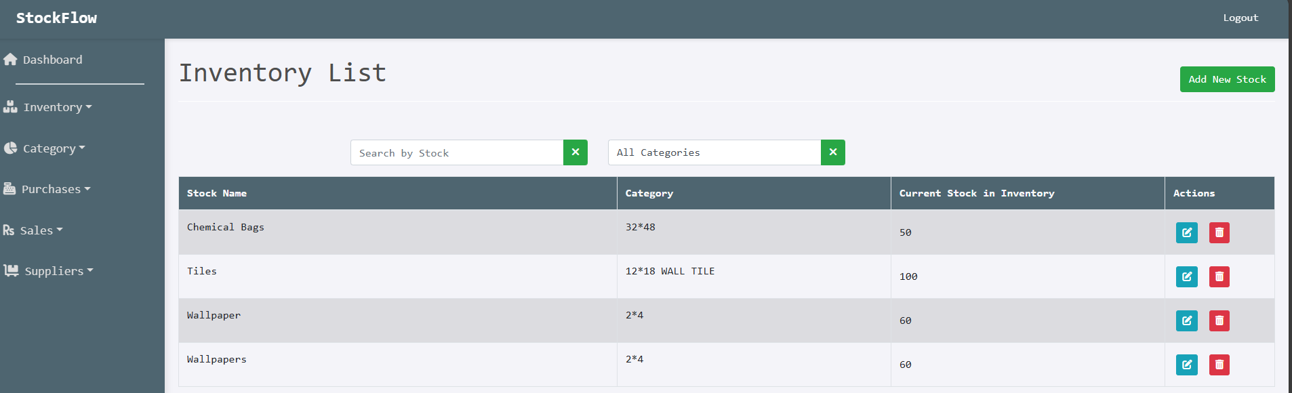Delete the Wallpaper stock row
This screenshot has width=1292, height=393.
coord(1219,320)
